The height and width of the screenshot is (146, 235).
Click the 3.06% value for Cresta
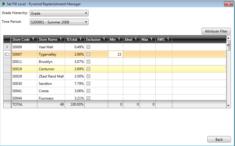(x=79, y=91)
